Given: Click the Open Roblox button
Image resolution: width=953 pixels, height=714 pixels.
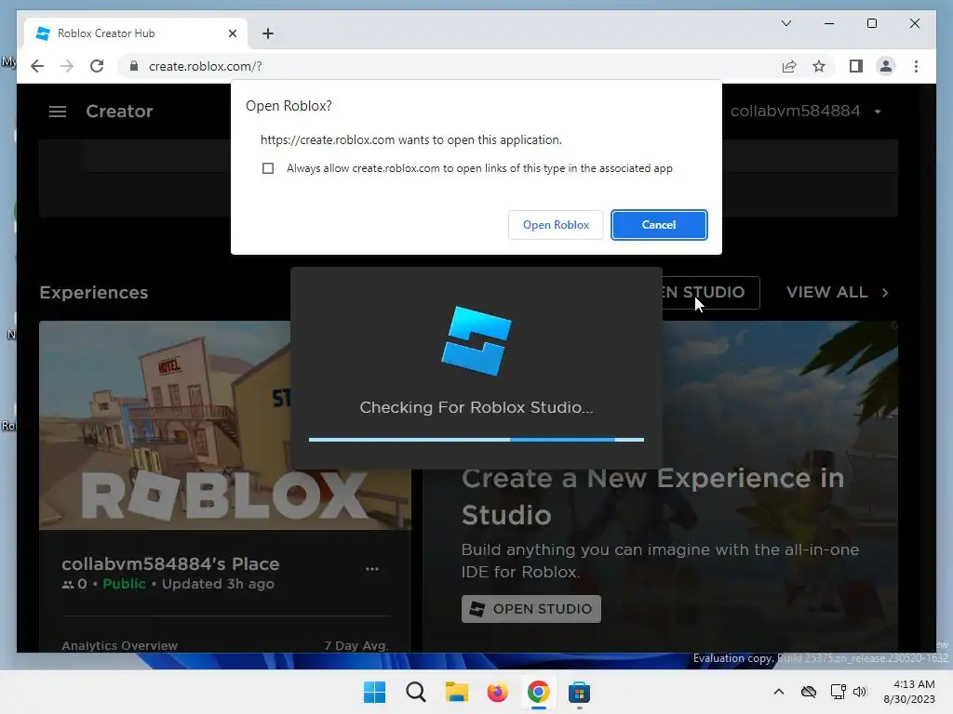Looking at the screenshot, I should 556,225.
